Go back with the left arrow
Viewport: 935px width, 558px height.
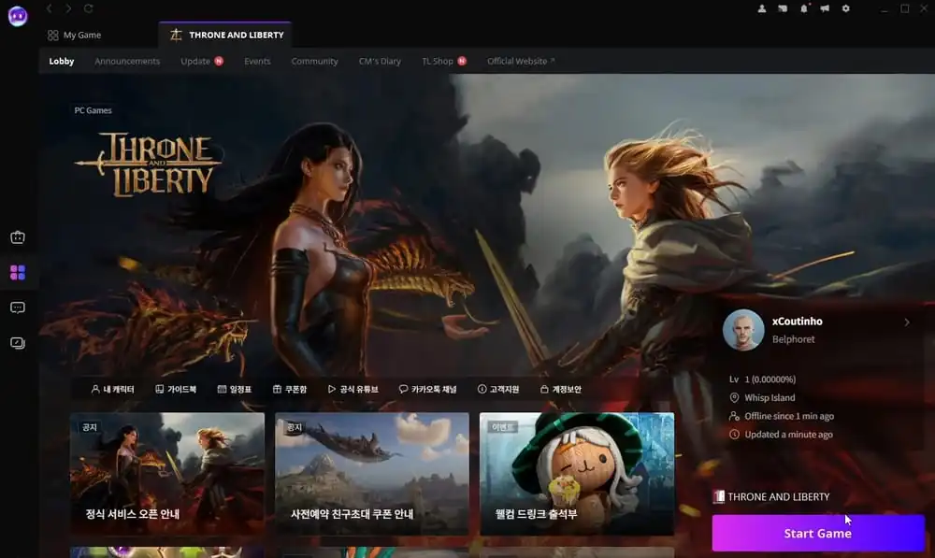tap(50, 8)
